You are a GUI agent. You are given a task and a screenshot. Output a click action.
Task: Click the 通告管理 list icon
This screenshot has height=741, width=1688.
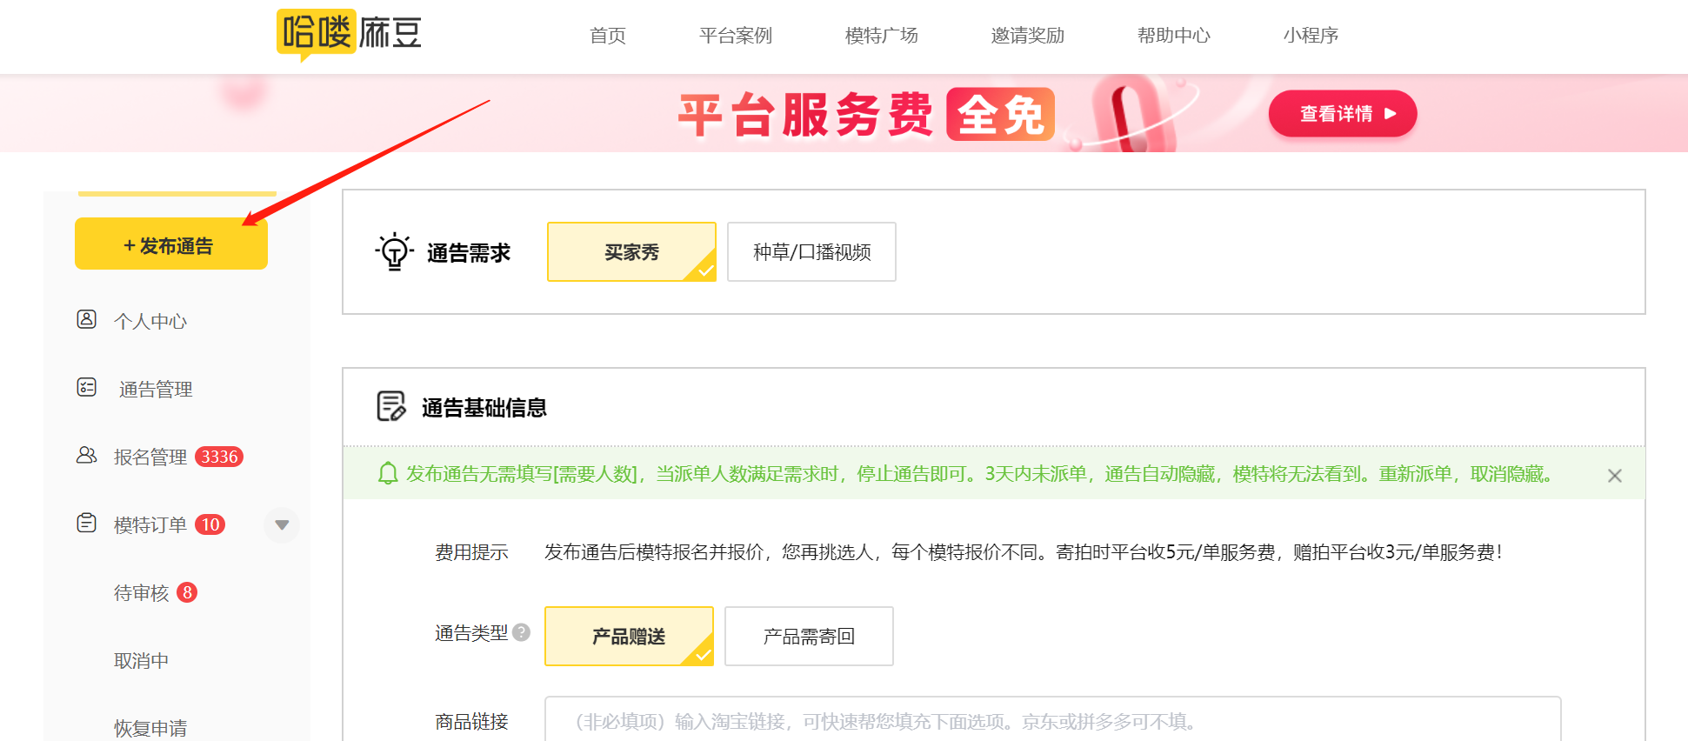pyautogui.click(x=87, y=387)
